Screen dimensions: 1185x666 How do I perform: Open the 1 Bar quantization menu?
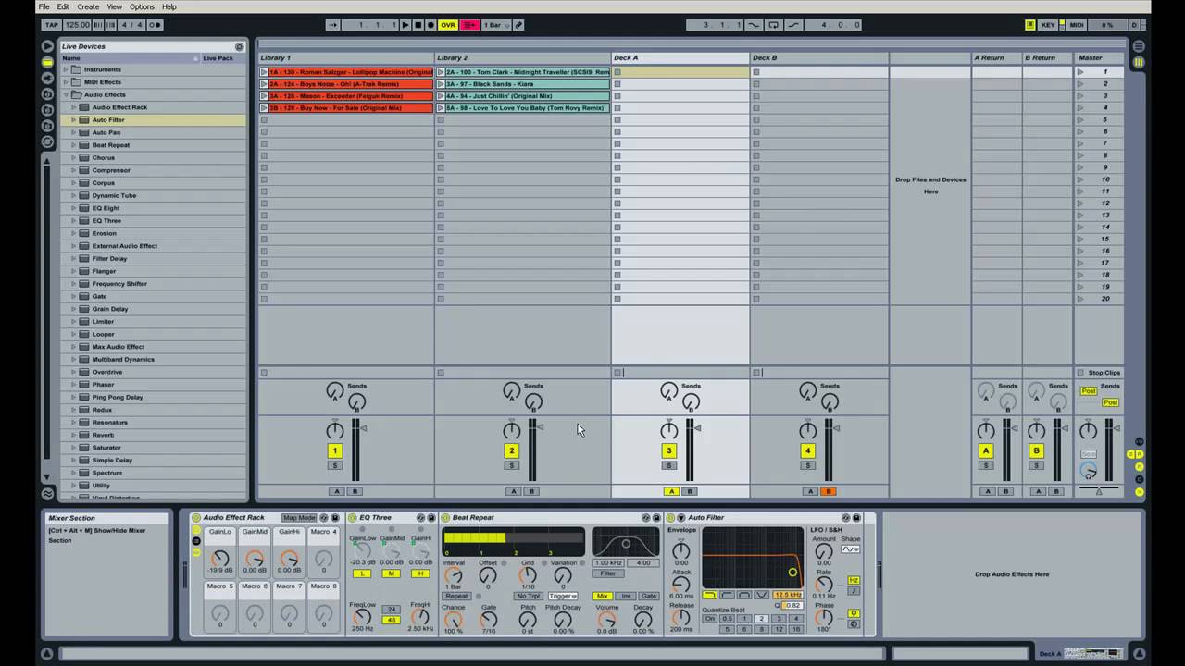pyautogui.click(x=494, y=25)
